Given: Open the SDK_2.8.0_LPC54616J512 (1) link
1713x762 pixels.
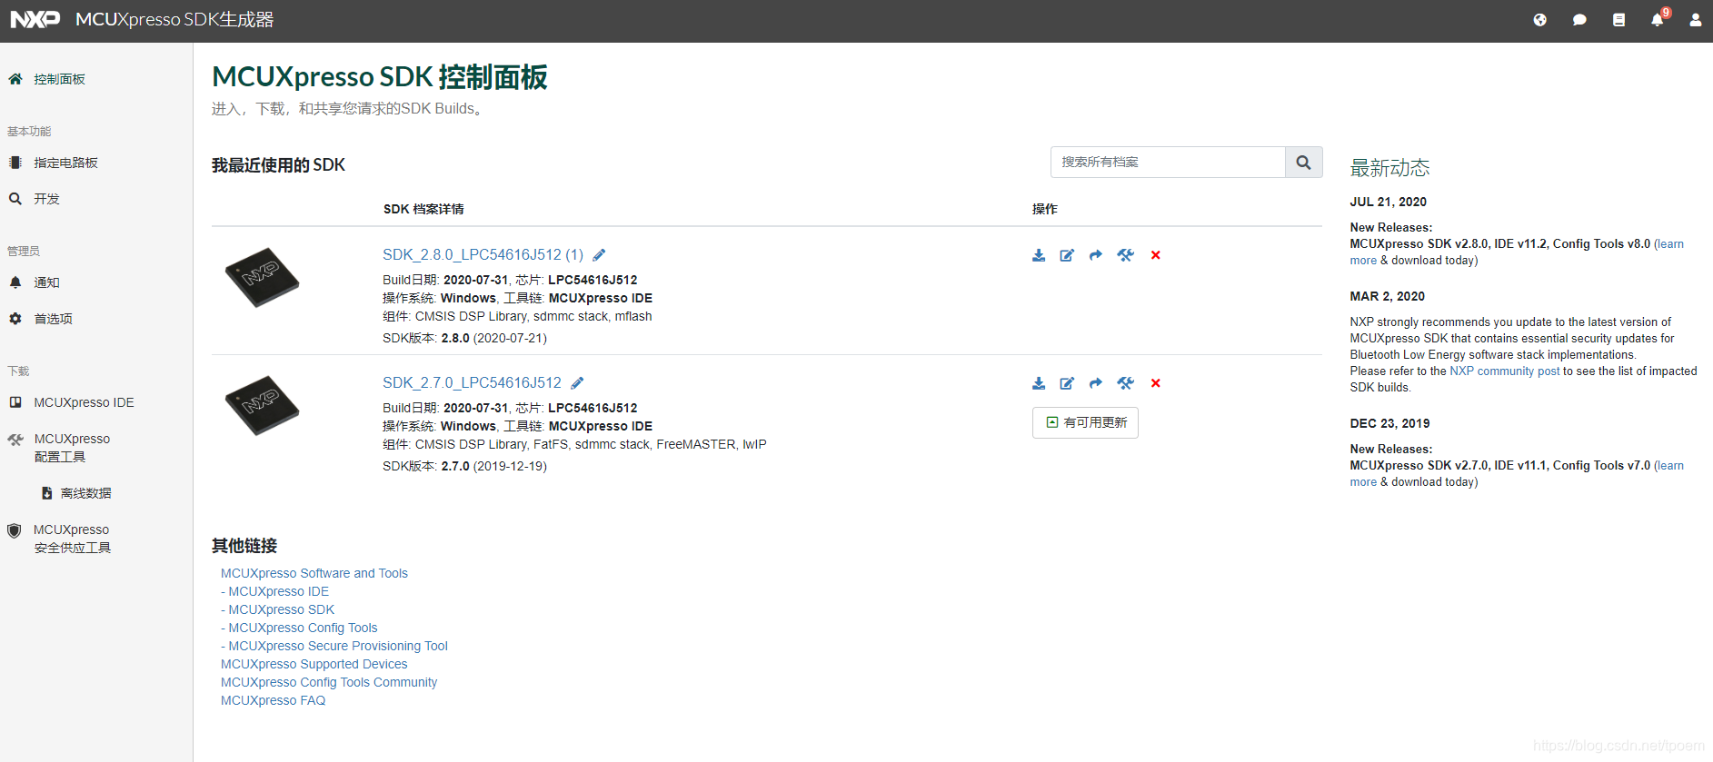Looking at the screenshot, I should tap(483, 255).
